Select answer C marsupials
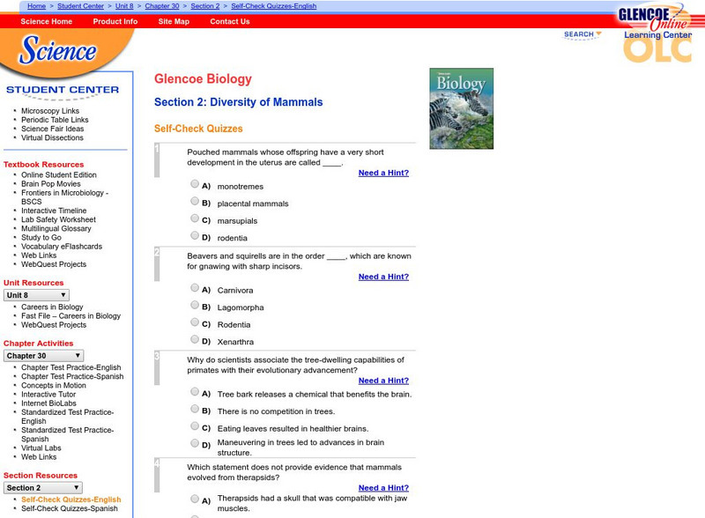The width and height of the screenshot is (705, 518). (195, 218)
